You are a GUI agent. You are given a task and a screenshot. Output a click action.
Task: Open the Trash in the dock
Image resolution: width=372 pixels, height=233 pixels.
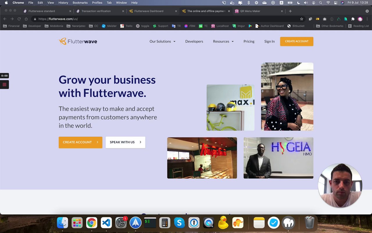[310, 223]
